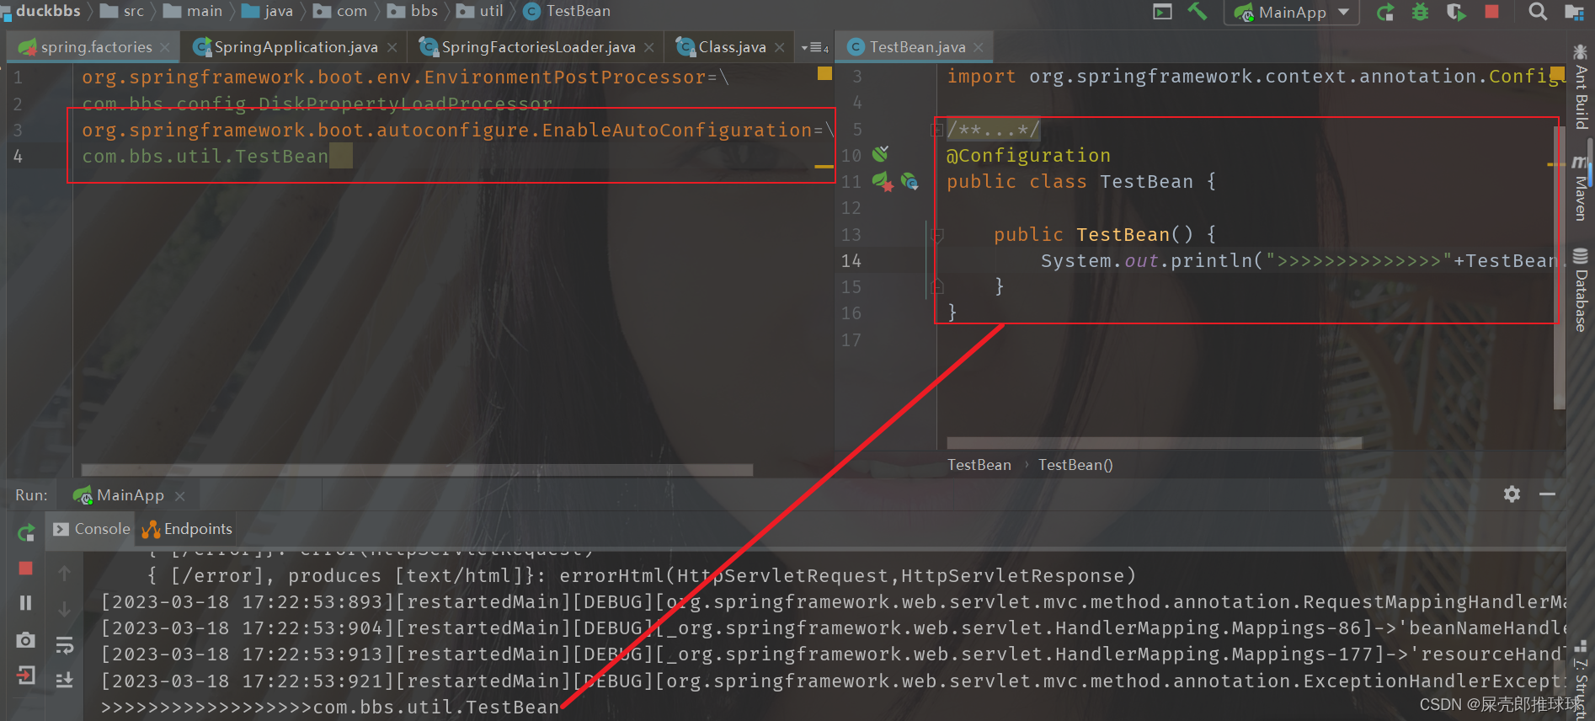This screenshot has width=1595, height=721.
Task: Click Spring bean gutter icon on line 10
Action: pyautogui.click(x=880, y=154)
